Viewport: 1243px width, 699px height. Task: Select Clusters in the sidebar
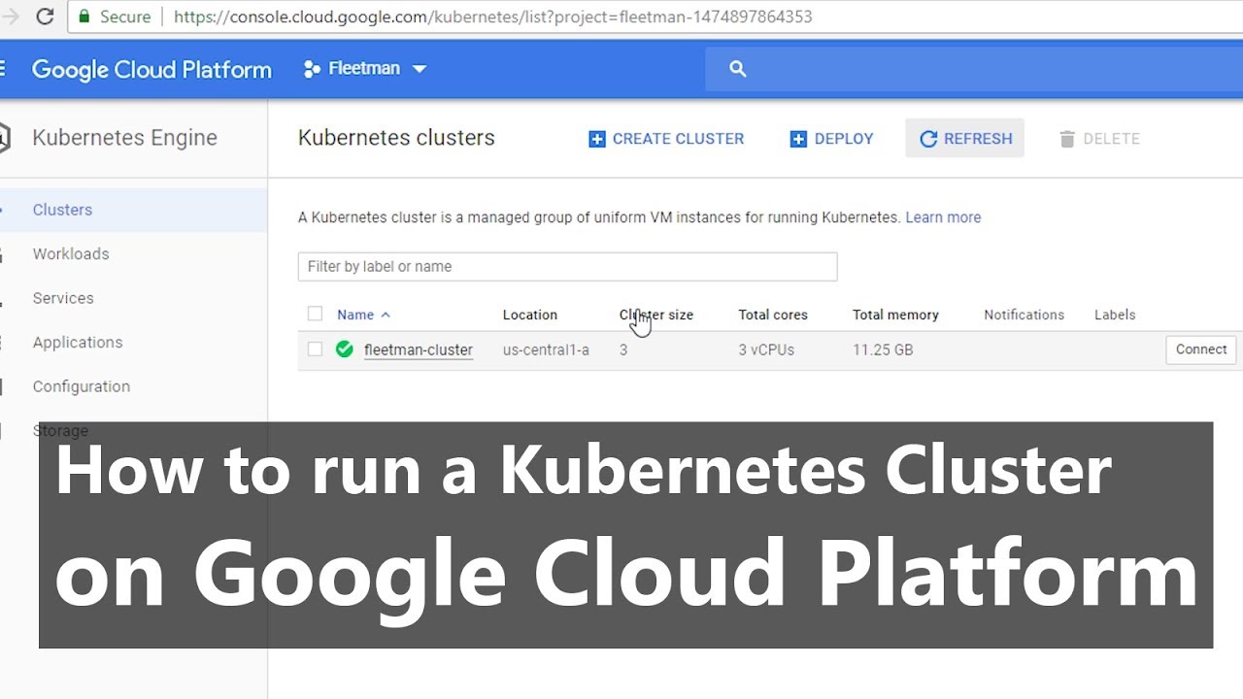tap(62, 210)
